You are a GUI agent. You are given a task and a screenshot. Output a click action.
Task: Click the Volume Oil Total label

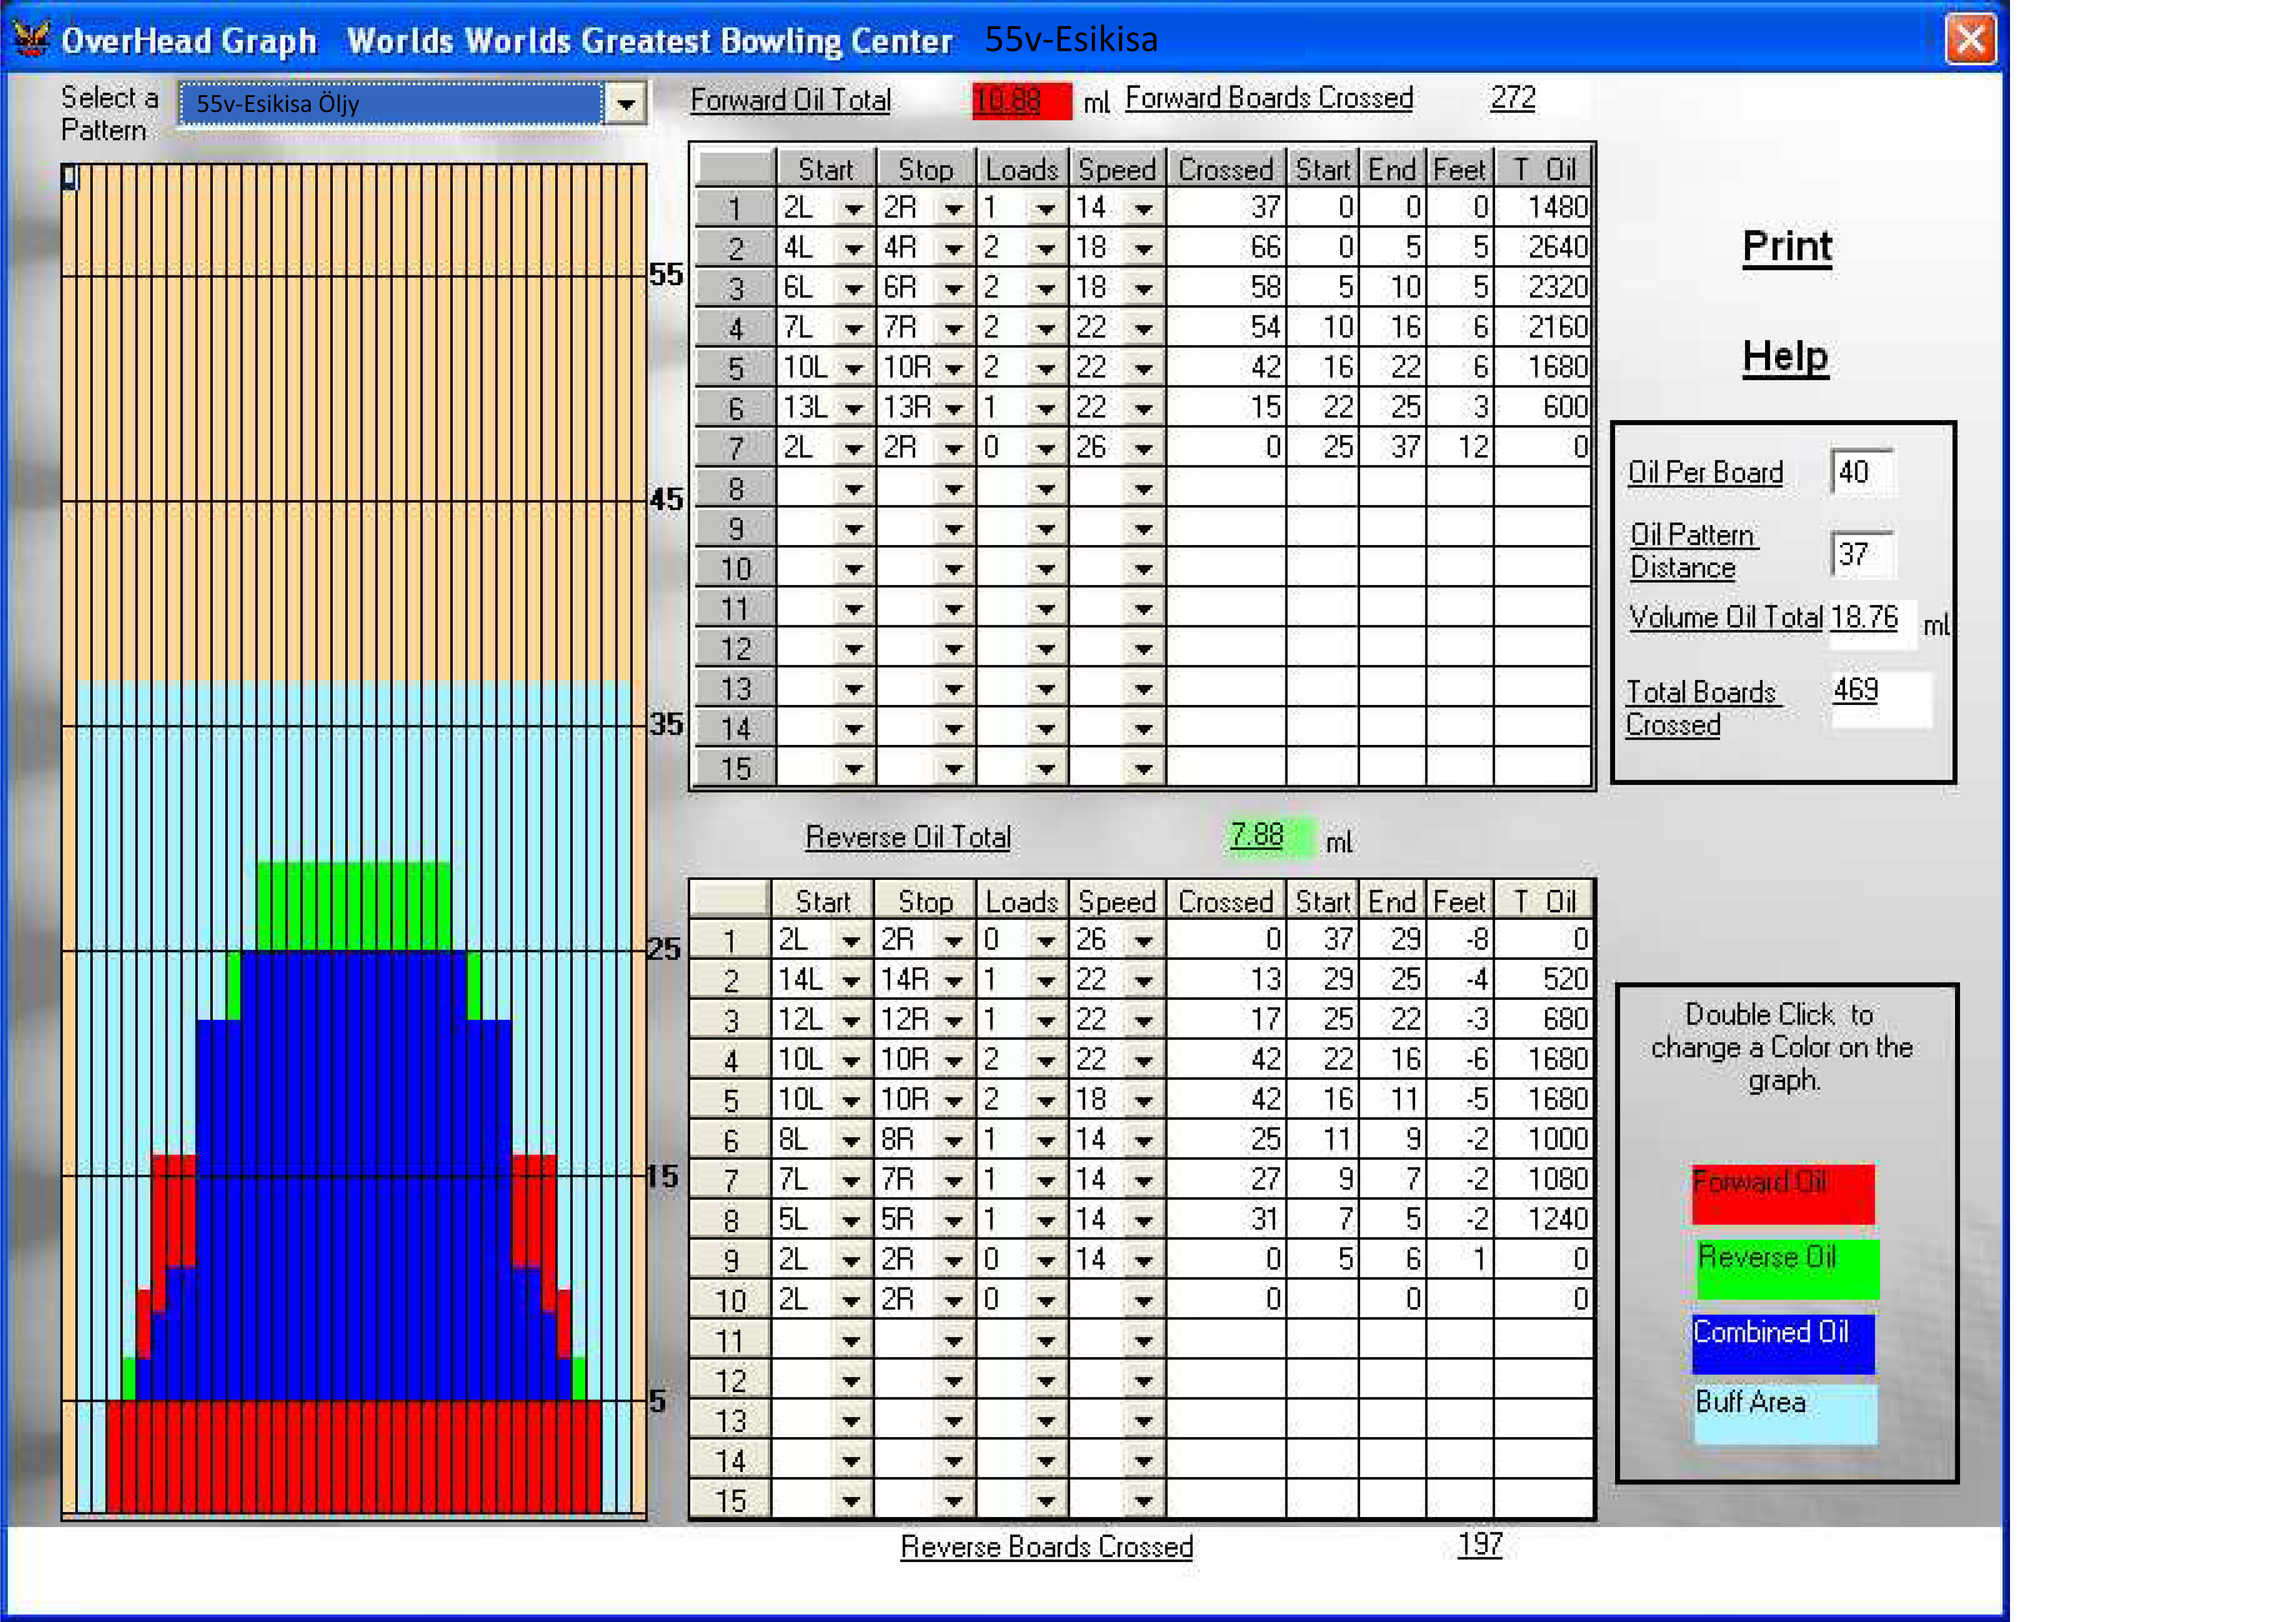click(1726, 618)
